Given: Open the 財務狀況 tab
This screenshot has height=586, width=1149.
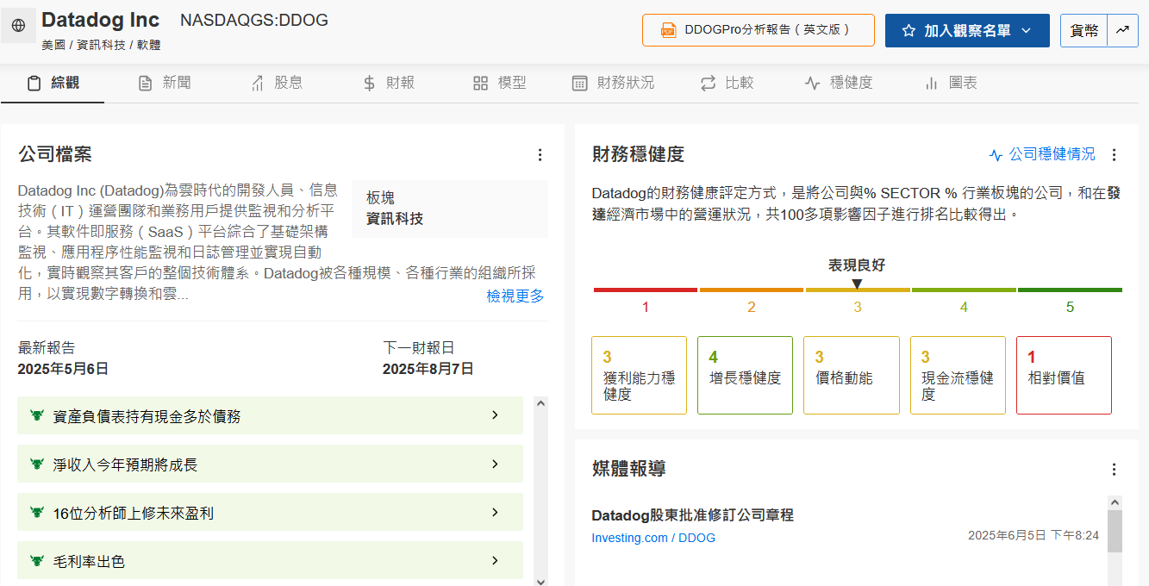Looking at the screenshot, I should tap(613, 83).
